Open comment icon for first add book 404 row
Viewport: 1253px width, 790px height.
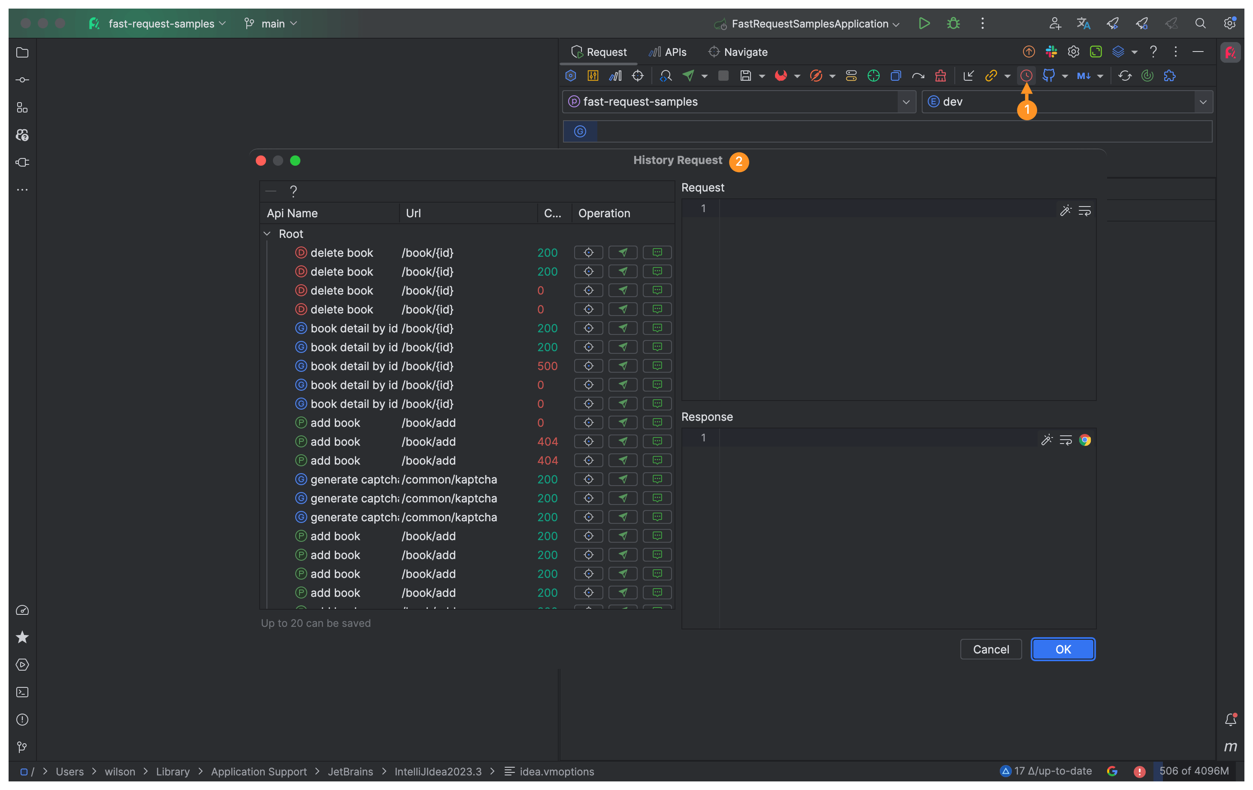pyautogui.click(x=657, y=442)
